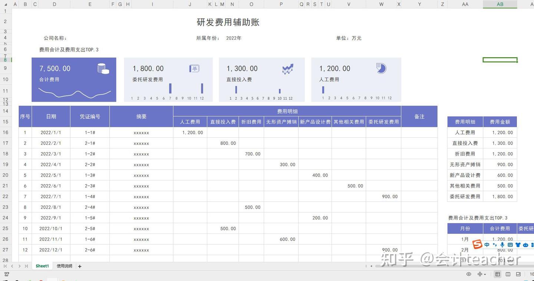Image resolution: width=534 pixels, height=281 pixels.
Task: Select voucher cell 1-5#
Action: click(90, 218)
